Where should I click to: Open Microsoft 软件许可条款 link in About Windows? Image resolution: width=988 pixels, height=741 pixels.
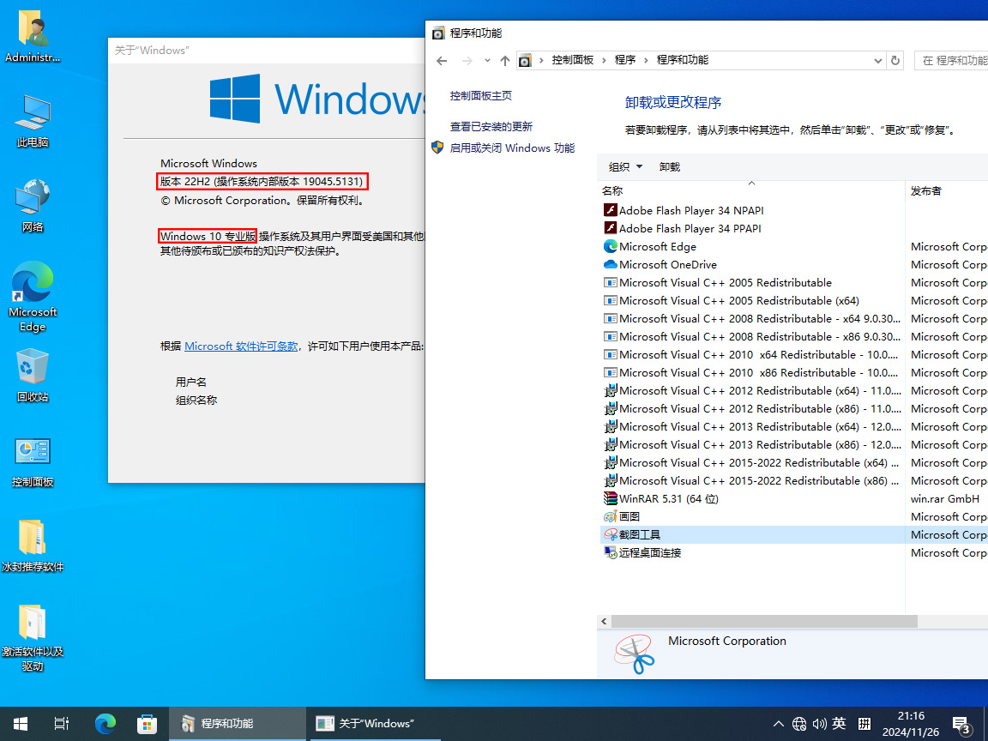241,346
